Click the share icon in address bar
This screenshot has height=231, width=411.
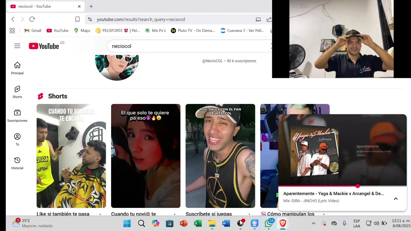(269, 19)
